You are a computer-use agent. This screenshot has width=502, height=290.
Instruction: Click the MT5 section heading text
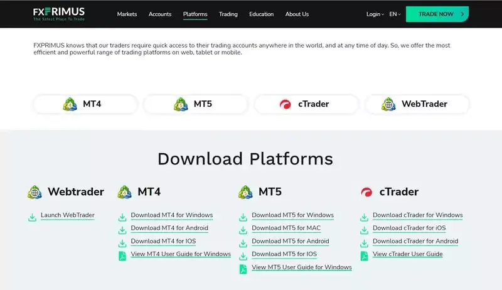270,191
